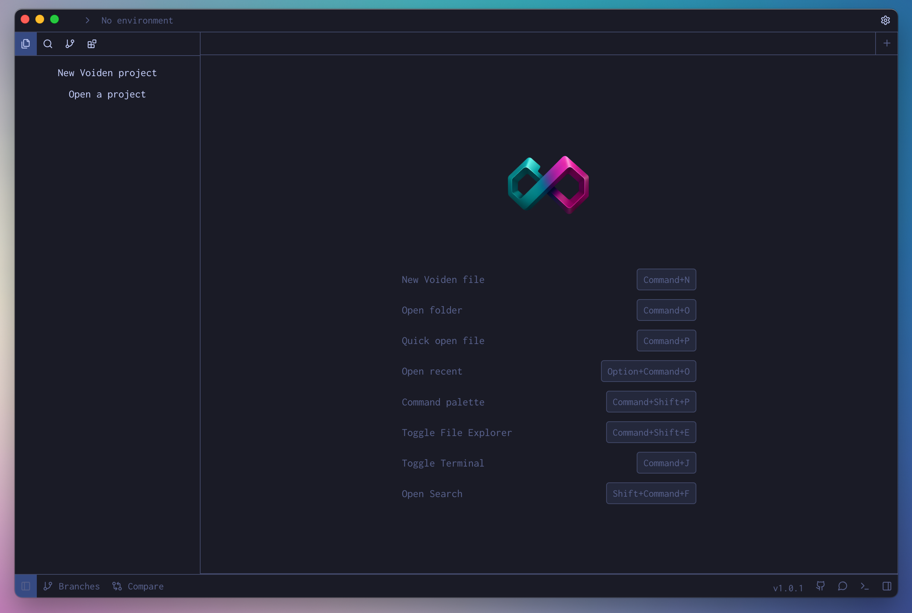Toggle the left sidebar visibility
912x613 pixels.
[x=26, y=586]
